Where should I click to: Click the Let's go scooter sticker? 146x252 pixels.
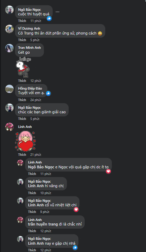pyautogui.click(x=23, y=67)
